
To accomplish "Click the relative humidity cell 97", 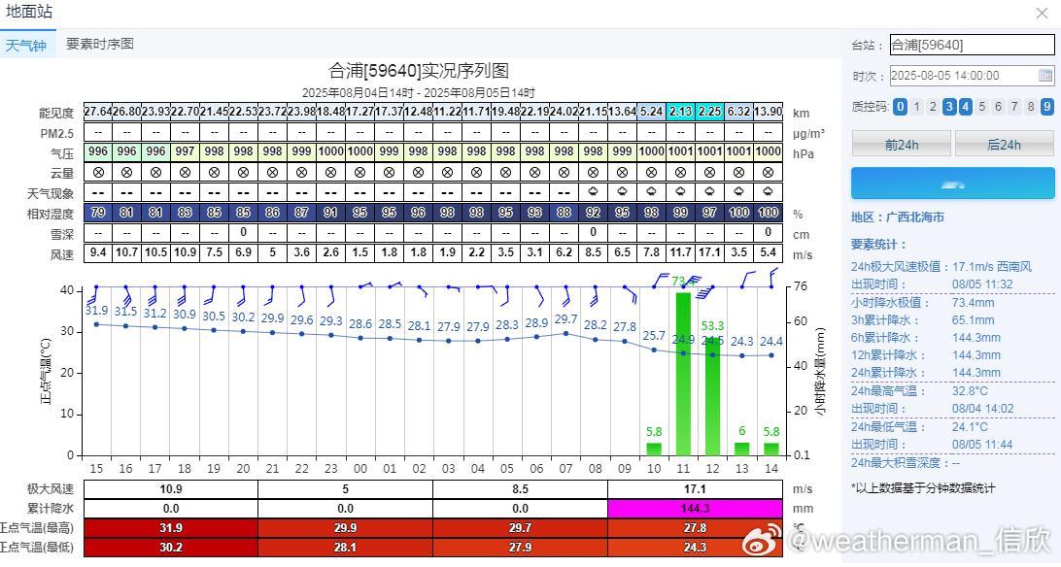I will tap(710, 213).
